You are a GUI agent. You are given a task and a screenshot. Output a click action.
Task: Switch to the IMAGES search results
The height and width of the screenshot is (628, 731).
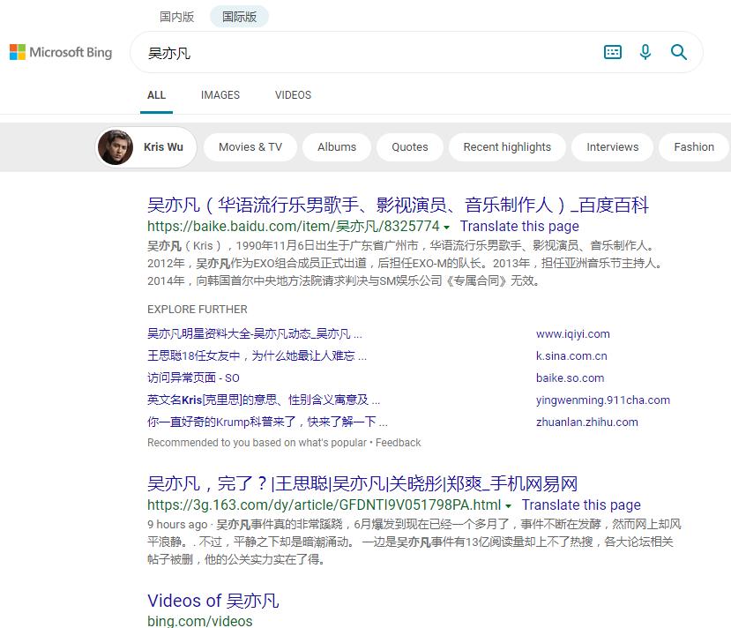(x=220, y=94)
